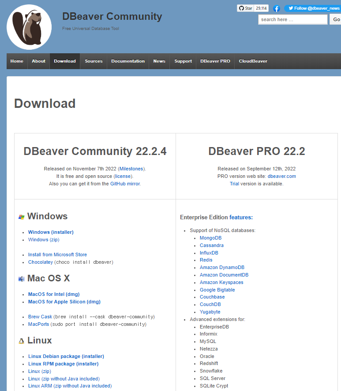Open the Google Bigtable link

pos(217,290)
